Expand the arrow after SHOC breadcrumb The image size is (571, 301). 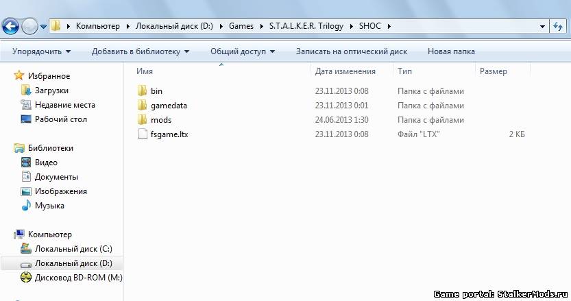click(x=389, y=26)
